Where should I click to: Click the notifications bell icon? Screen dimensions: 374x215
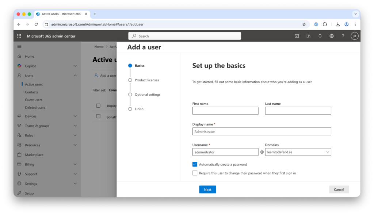tap(320, 36)
